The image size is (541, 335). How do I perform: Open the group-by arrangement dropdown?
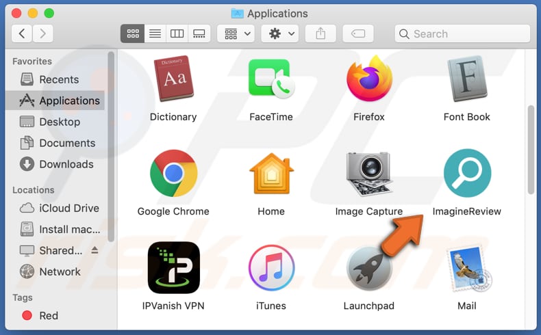click(x=236, y=33)
